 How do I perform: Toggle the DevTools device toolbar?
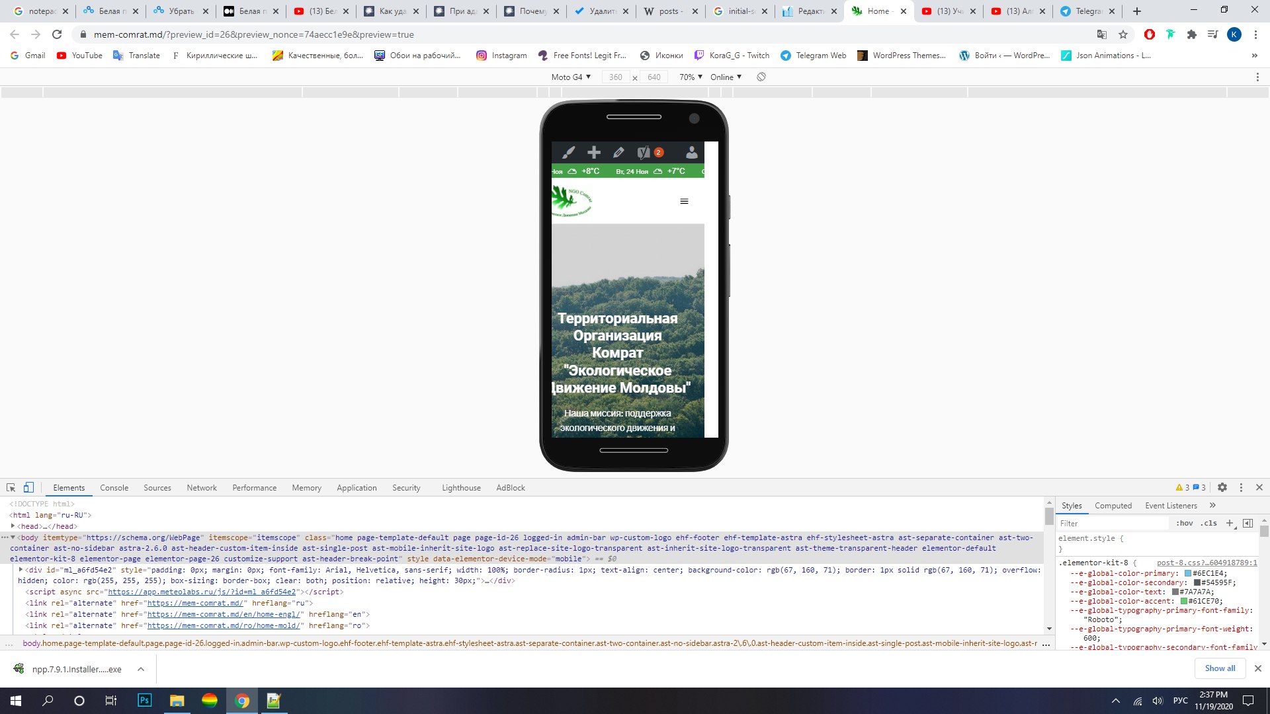pyautogui.click(x=28, y=488)
